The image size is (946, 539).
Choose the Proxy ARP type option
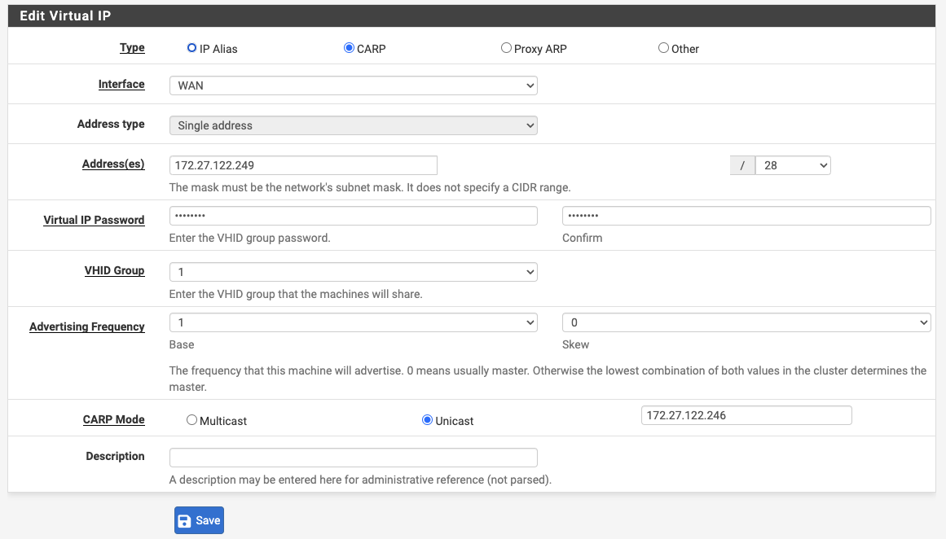(x=506, y=48)
